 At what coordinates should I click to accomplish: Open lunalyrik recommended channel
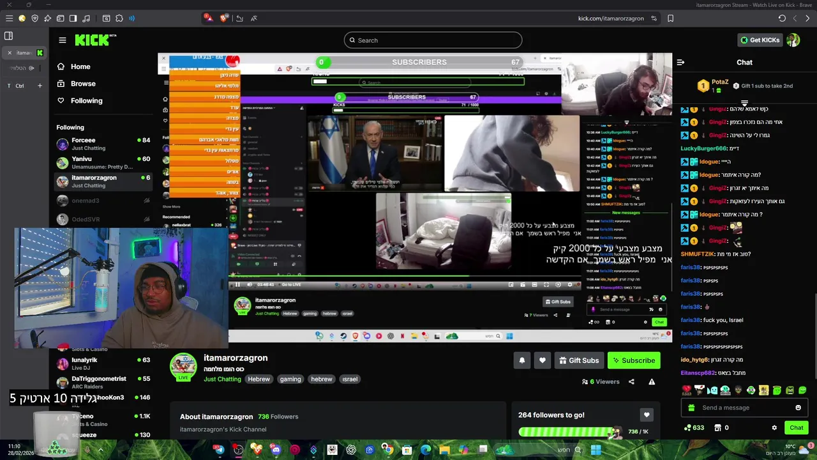pyautogui.click(x=102, y=364)
